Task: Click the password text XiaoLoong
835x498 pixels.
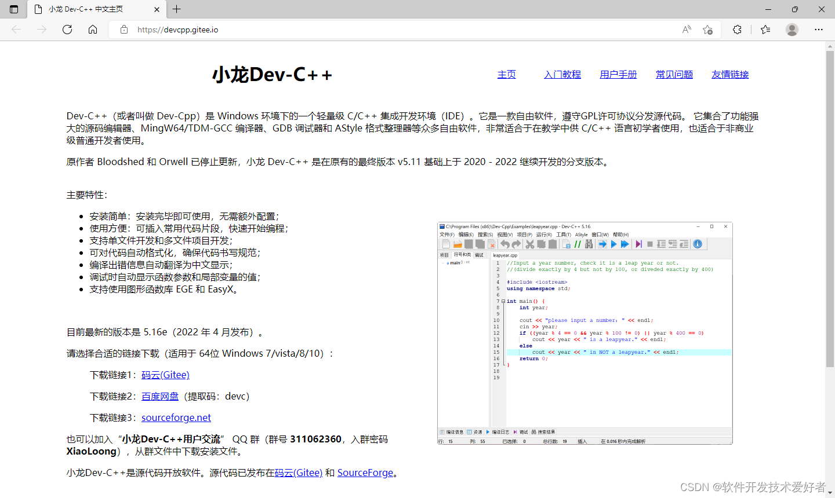Action: pyautogui.click(x=92, y=452)
